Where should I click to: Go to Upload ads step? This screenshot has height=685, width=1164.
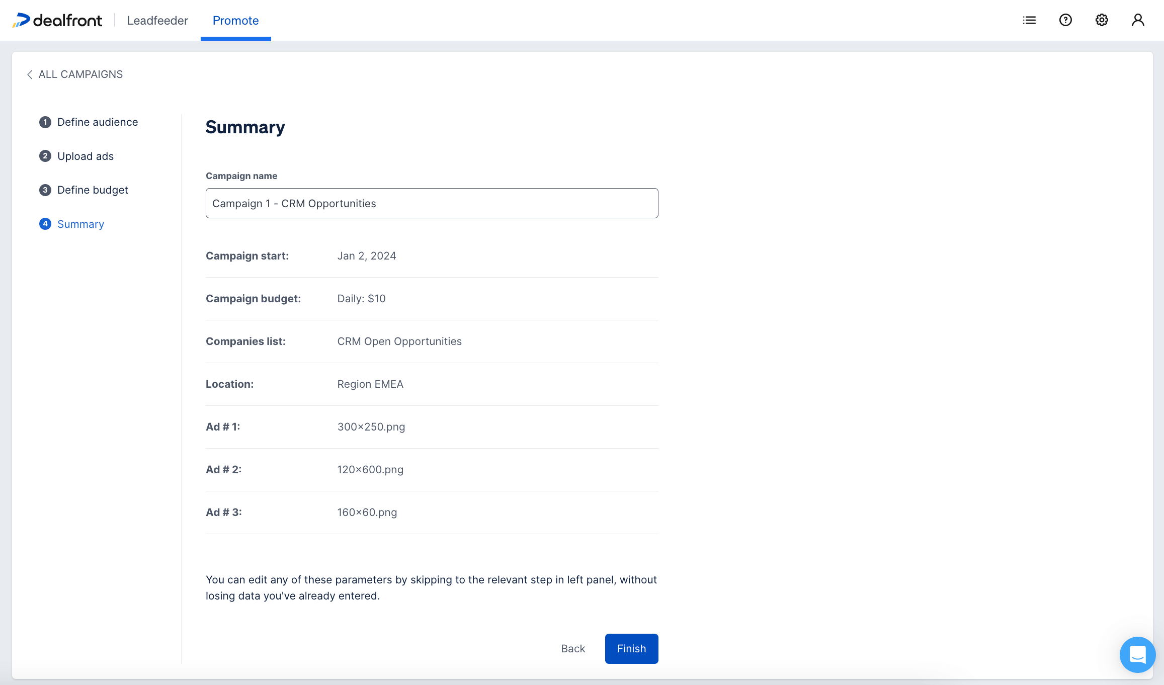86,156
